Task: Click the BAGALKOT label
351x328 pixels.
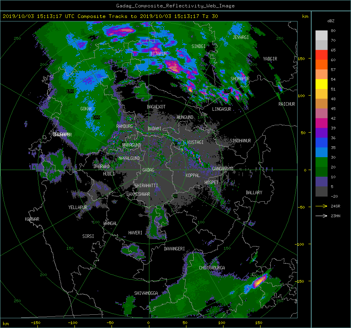Action: [x=156, y=107]
